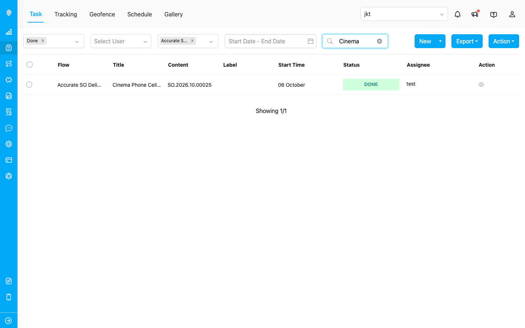Click the Title column header
The image size is (525, 328).
pos(118,65)
